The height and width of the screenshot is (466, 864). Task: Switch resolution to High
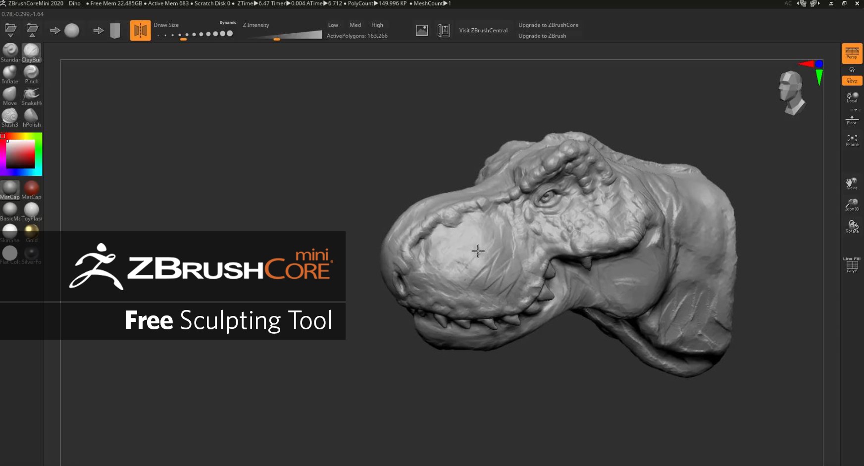click(x=377, y=25)
